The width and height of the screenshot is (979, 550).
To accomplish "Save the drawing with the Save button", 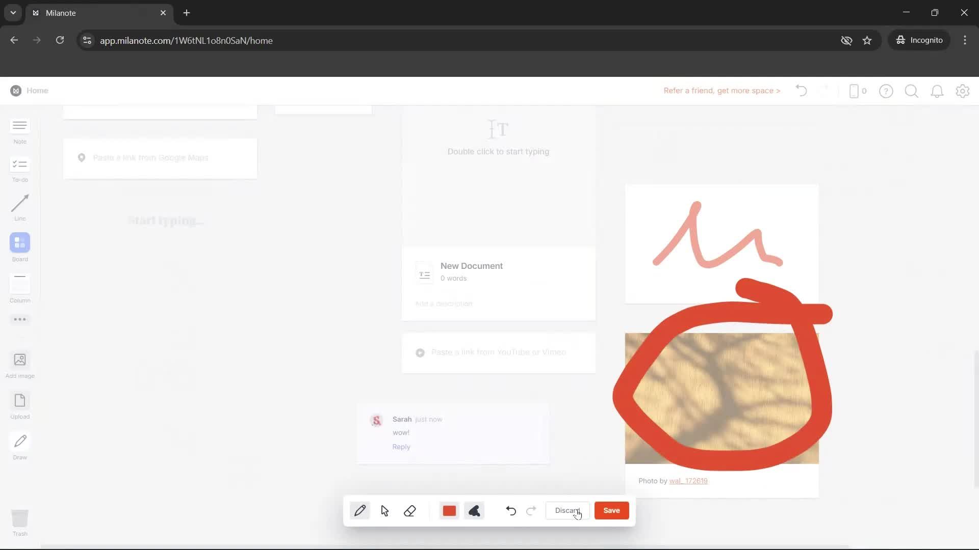I will pyautogui.click(x=611, y=510).
